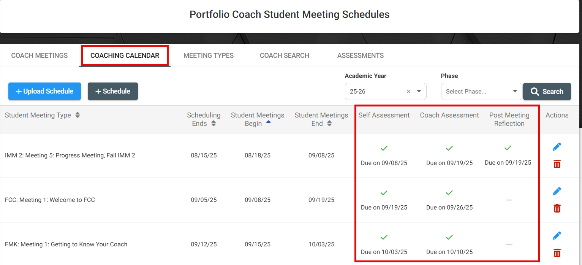
Task: Click the Upload Schedule button
Action: pyautogui.click(x=44, y=91)
